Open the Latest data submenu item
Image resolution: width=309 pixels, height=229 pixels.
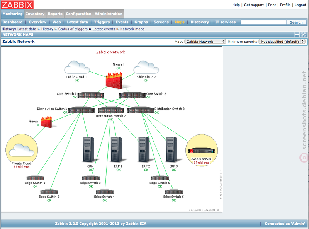(78, 22)
